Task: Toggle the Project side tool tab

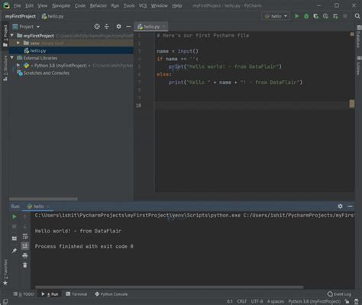Action: tap(5, 36)
